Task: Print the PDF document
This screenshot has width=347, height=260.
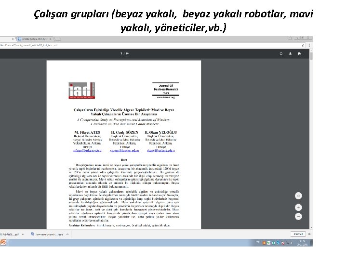Action: (x=299, y=53)
